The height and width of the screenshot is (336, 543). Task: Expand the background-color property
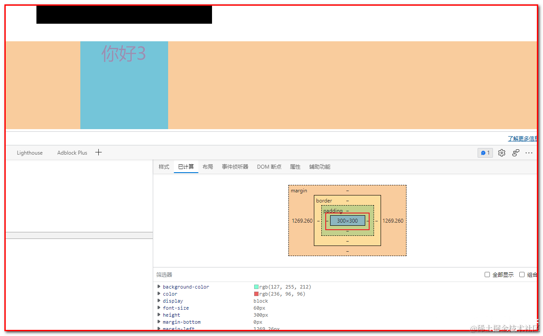click(x=159, y=286)
